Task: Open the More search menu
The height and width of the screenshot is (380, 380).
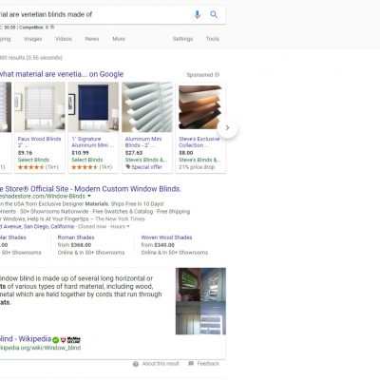Action: tap(119, 39)
